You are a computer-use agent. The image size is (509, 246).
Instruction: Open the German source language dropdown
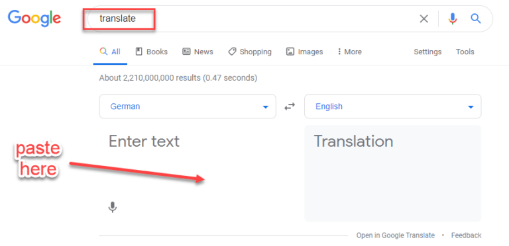coord(188,106)
